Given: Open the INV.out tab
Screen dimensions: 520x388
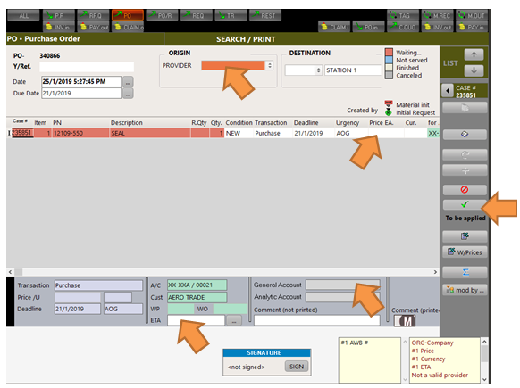Looking at the screenshot, I should coord(438,27).
